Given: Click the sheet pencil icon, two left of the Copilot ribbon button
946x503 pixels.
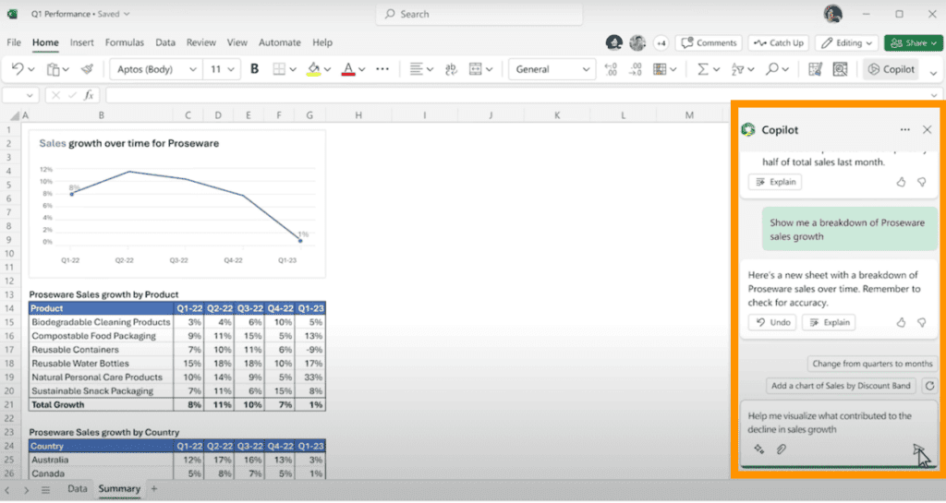Looking at the screenshot, I should point(815,69).
